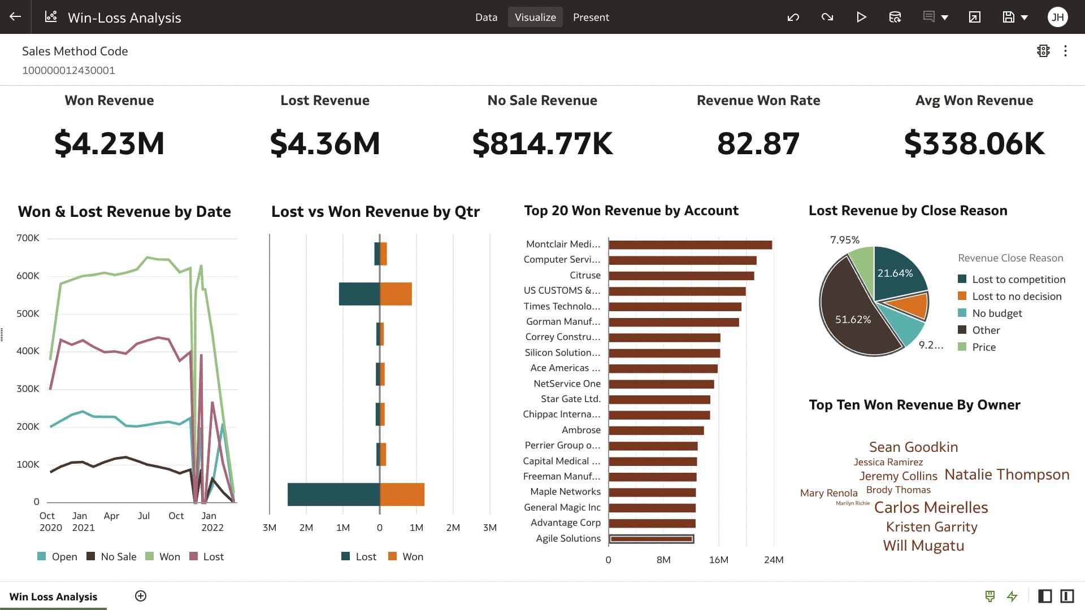Switch to the Data tab
This screenshot has height=610, width=1085.
point(486,17)
